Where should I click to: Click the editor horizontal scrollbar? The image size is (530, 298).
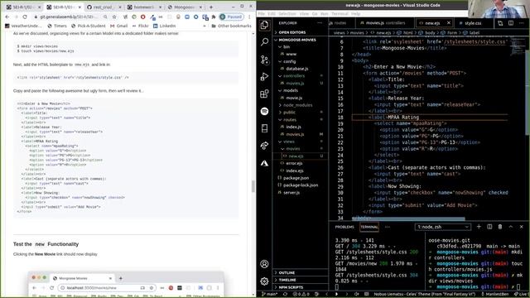click(408, 219)
